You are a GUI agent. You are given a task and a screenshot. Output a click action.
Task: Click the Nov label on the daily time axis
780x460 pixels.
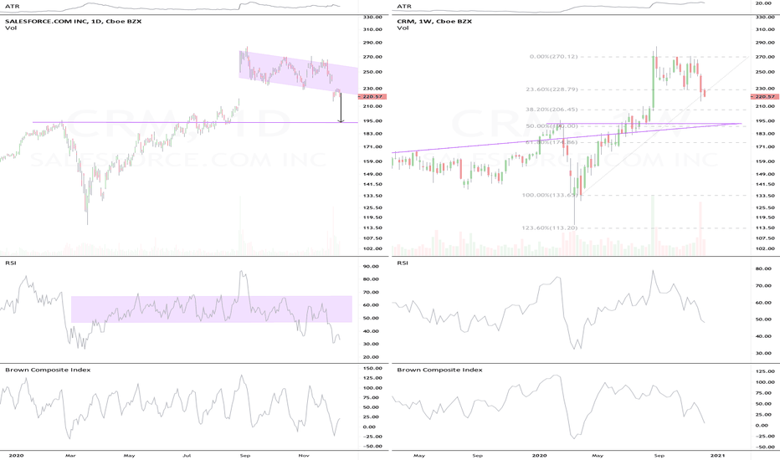pos(303,456)
